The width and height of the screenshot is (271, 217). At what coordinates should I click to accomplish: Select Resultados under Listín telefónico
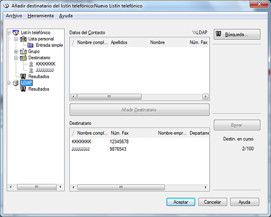pos(38,77)
